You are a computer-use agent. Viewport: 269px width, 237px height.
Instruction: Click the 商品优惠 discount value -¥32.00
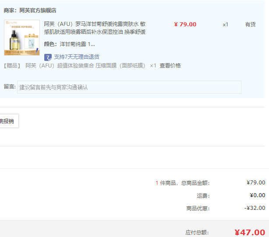click(x=255, y=208)
